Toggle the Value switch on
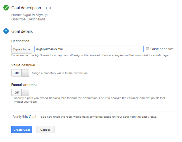 20,73
